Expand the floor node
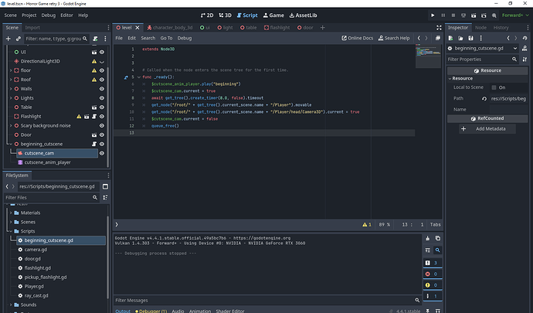The height and width of the screenshot is (313, 533). (11, 70)
